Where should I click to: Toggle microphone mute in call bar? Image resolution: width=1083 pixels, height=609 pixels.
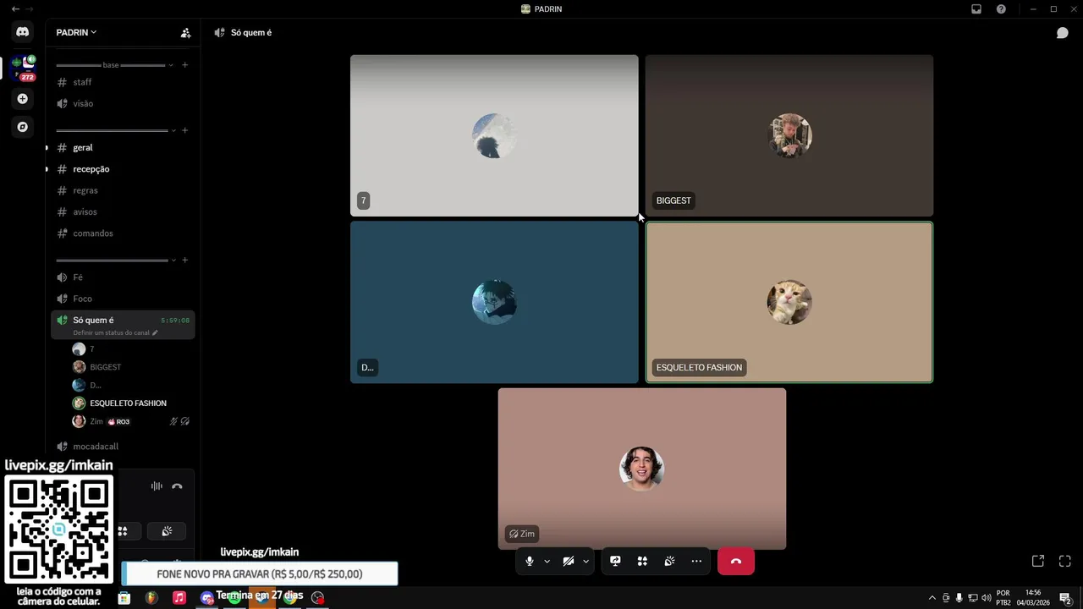530,561
